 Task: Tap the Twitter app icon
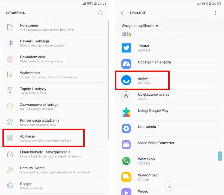[126, 48]
